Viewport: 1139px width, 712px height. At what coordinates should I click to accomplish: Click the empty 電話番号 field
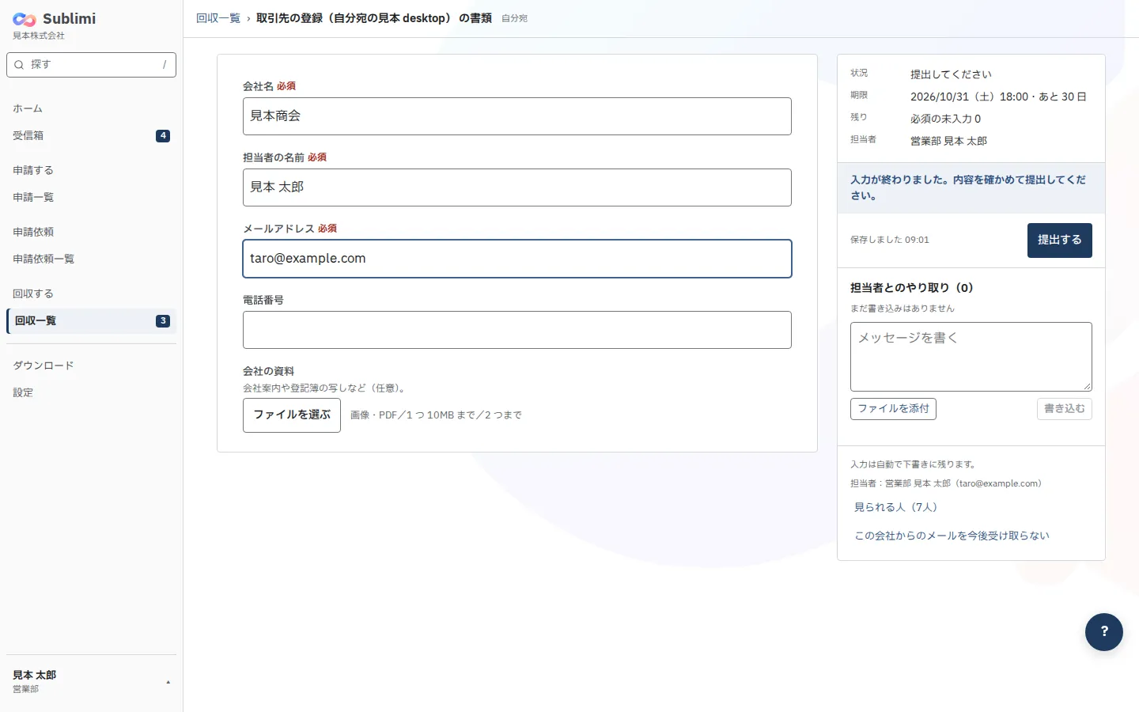517,330
